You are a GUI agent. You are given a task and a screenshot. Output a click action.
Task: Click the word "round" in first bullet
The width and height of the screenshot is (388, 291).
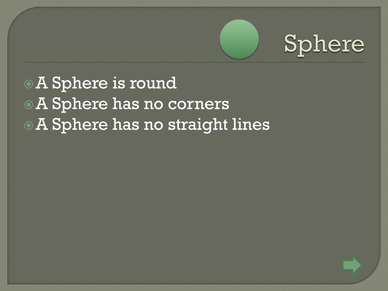153,83
